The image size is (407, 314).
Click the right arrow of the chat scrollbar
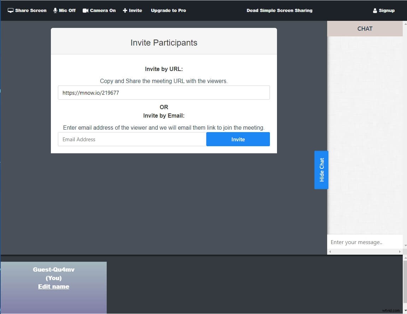coord(400,251)
